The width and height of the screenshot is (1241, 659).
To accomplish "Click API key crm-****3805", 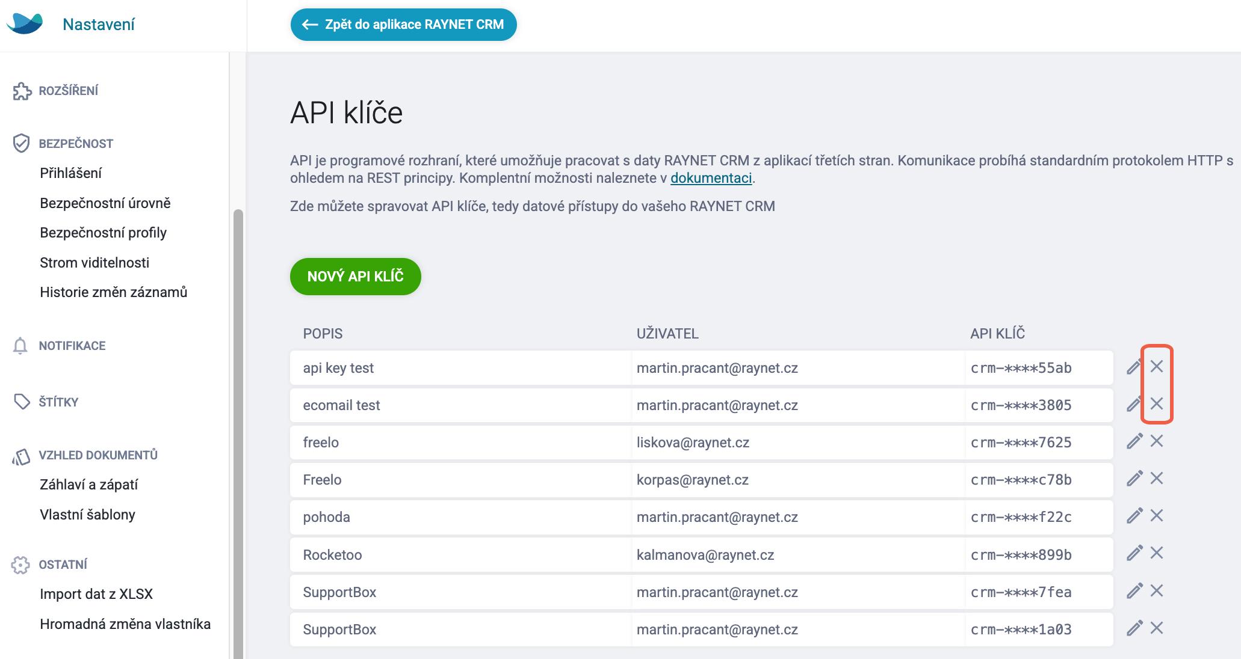I will click(1021, 405).
